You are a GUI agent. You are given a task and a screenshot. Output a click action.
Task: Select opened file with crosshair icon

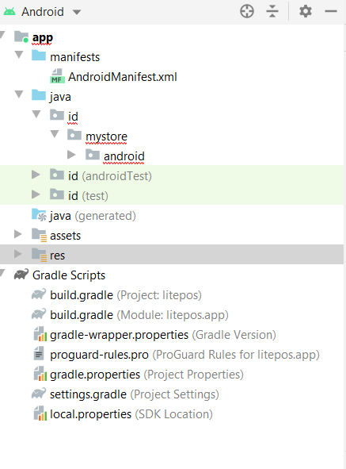tap(247, 12)
